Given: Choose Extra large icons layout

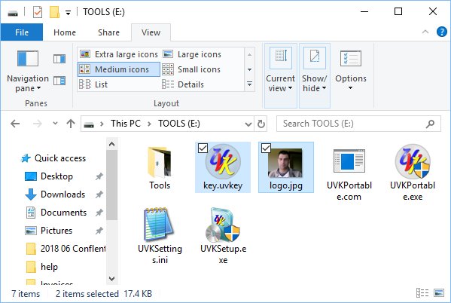Looking at the screenshot, I should tap(119, 54).
